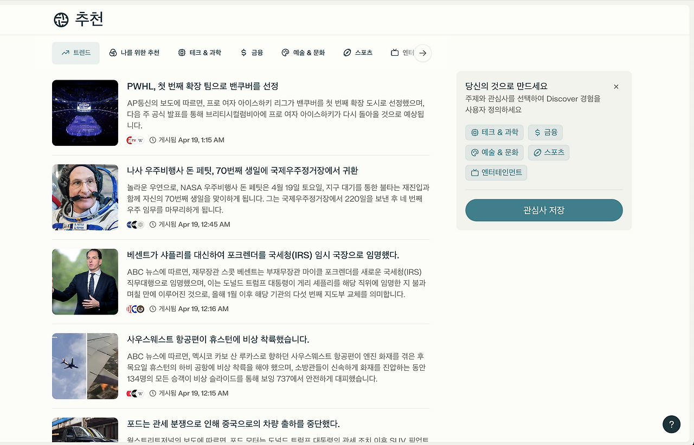The image size is (694, 445).
Task: Close the 당신의 것으로 만드세요 panel
Action: [x=616, y=87]
